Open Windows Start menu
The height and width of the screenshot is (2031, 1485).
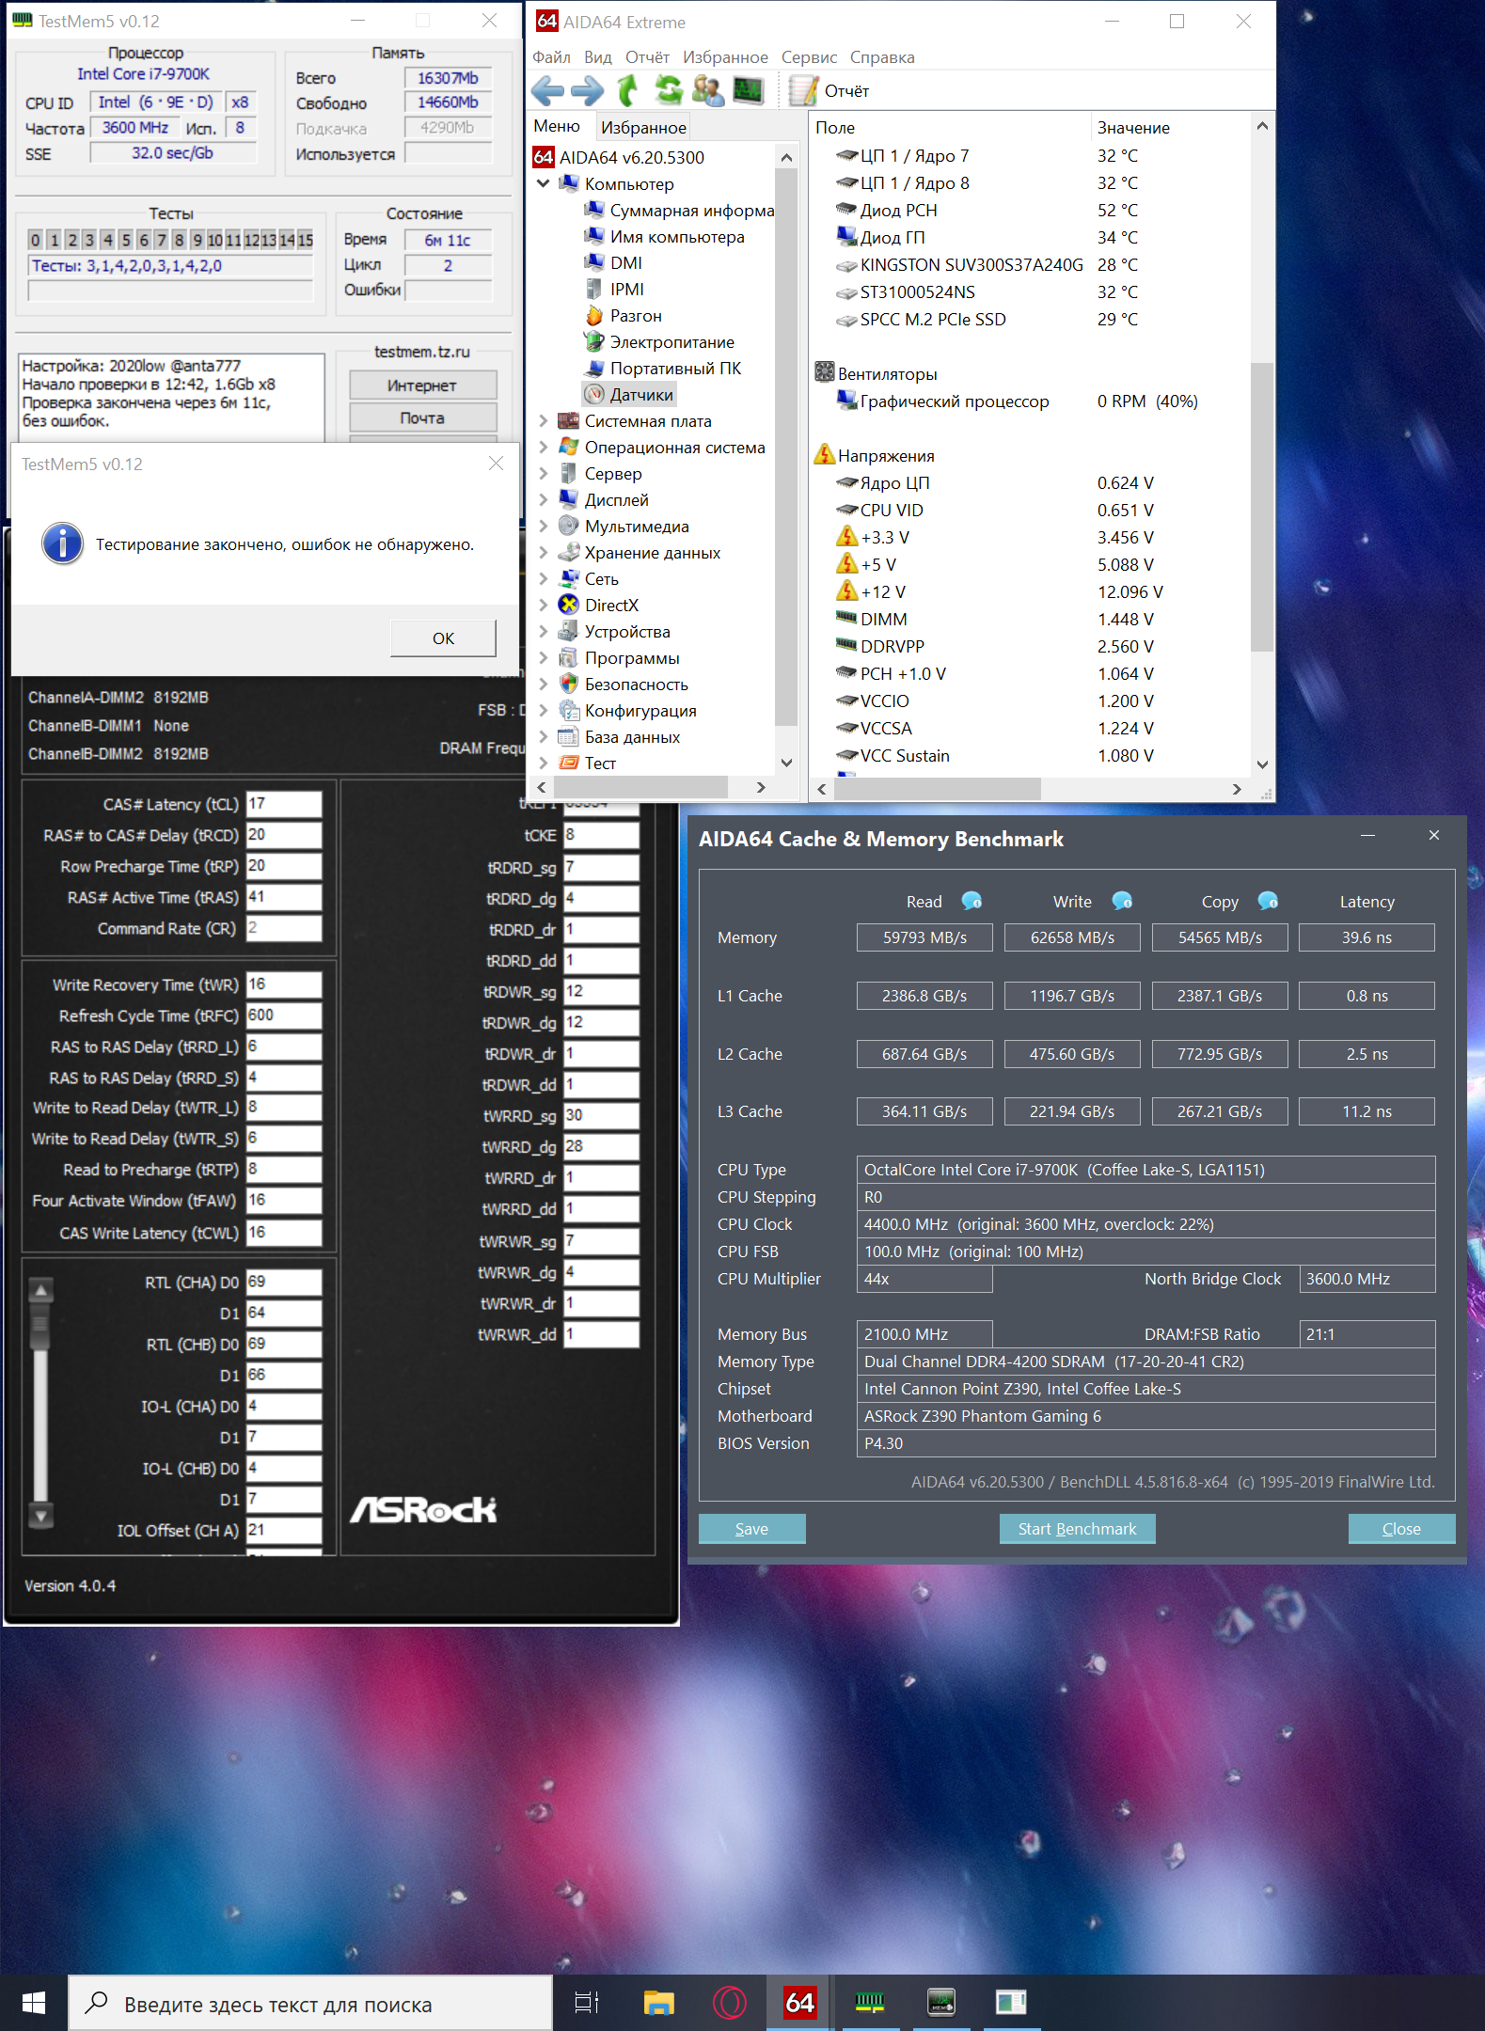point(34,2004)
